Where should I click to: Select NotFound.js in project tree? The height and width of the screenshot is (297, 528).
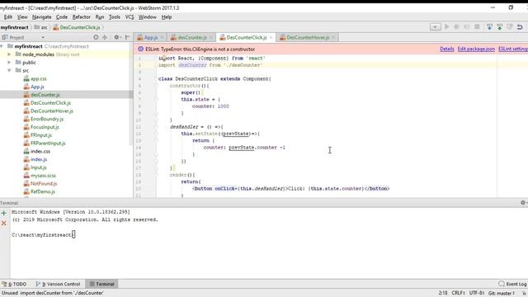pyautogui.click(x=44, y=183)
